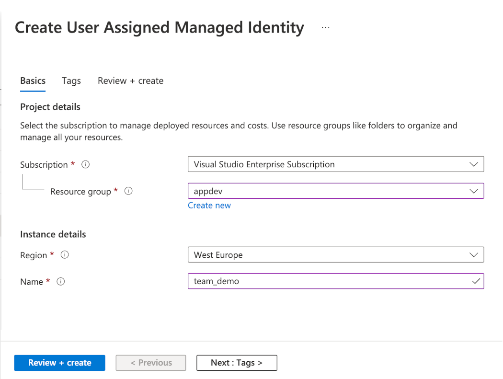The image size is (503, 379).
Task: Click the info icon beside Resource group
Action: [x=128, y=191]
